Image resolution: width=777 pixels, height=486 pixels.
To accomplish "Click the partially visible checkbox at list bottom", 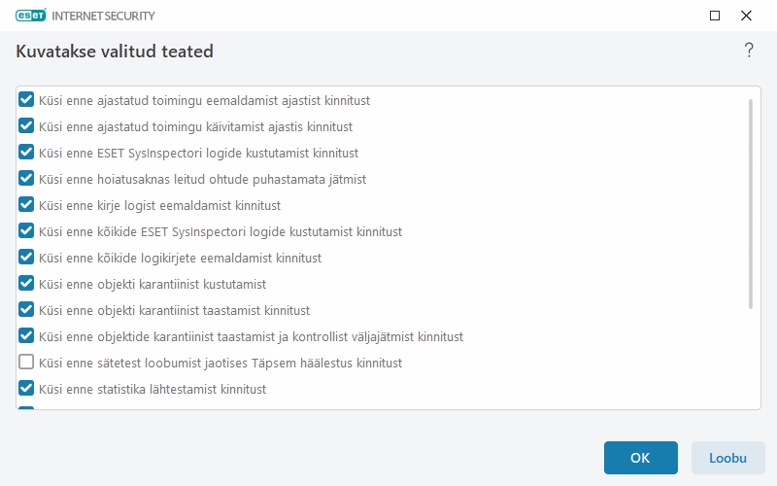I will 27,408.
